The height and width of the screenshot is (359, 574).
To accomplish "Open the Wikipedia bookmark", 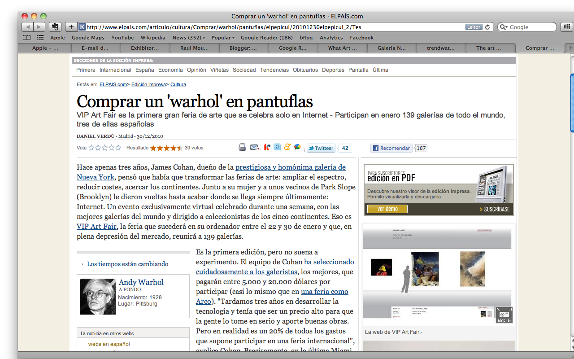I will [x=153, y=38].
